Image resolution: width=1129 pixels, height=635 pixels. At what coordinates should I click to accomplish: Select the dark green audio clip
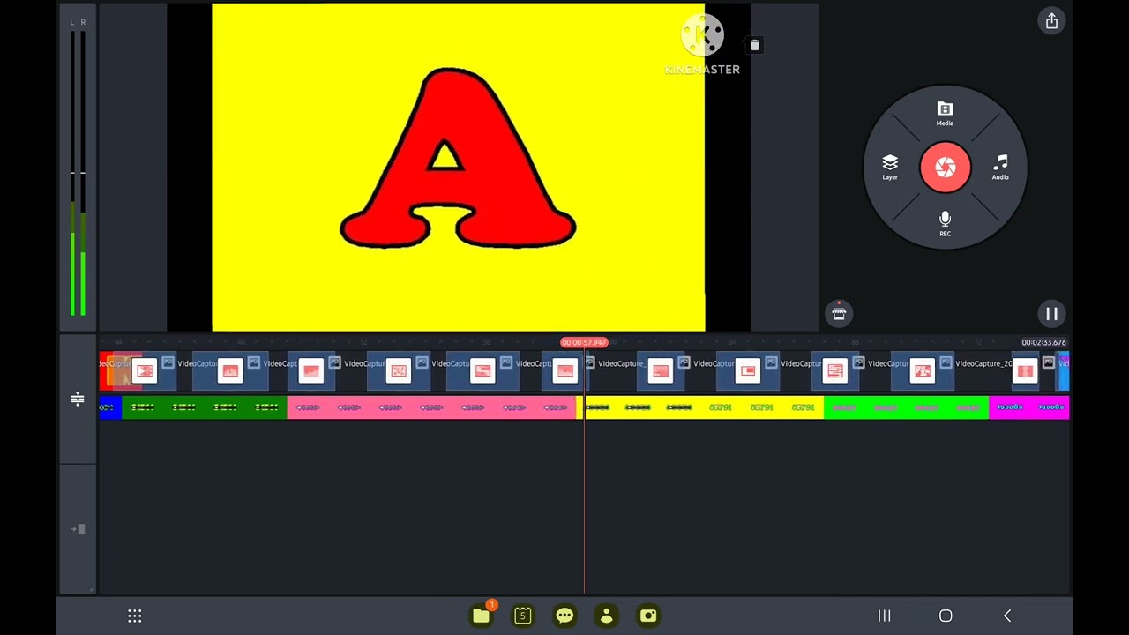pyautogui.click(x=204, y=407)
